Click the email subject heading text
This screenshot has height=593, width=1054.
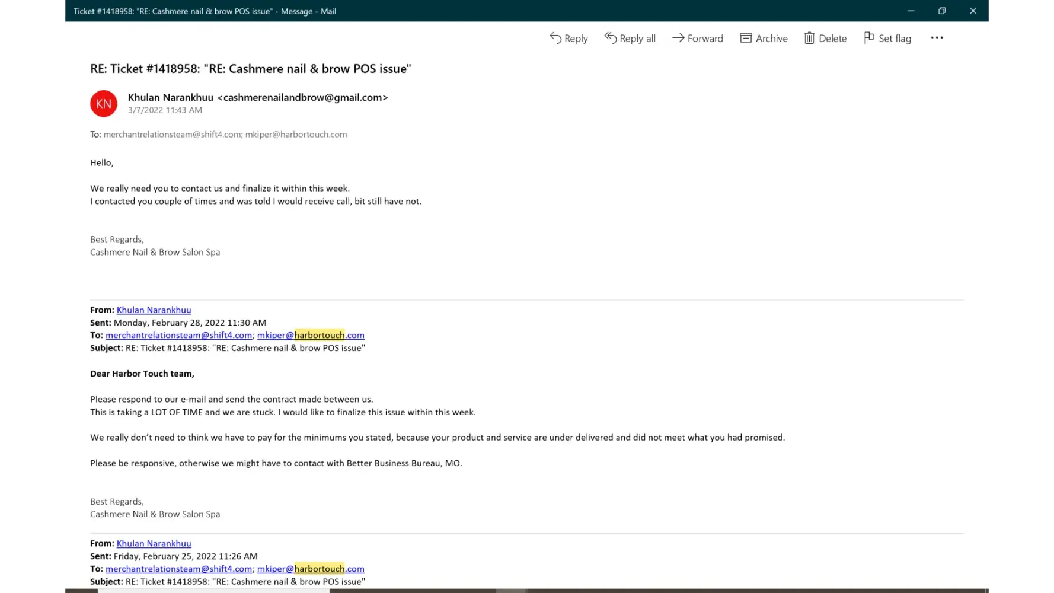[250, 69]
